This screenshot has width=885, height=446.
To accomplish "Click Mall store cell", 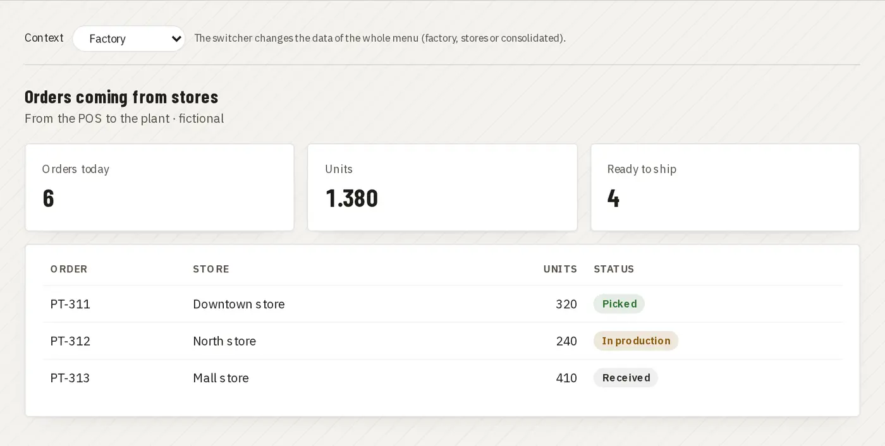I will pyautogui.click(x=221, y=378).
